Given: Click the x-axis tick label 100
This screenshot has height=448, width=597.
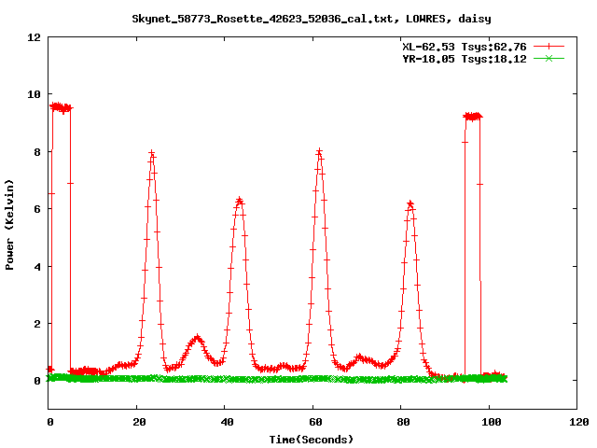Looking at the screenshot, I should pos(492,422).
